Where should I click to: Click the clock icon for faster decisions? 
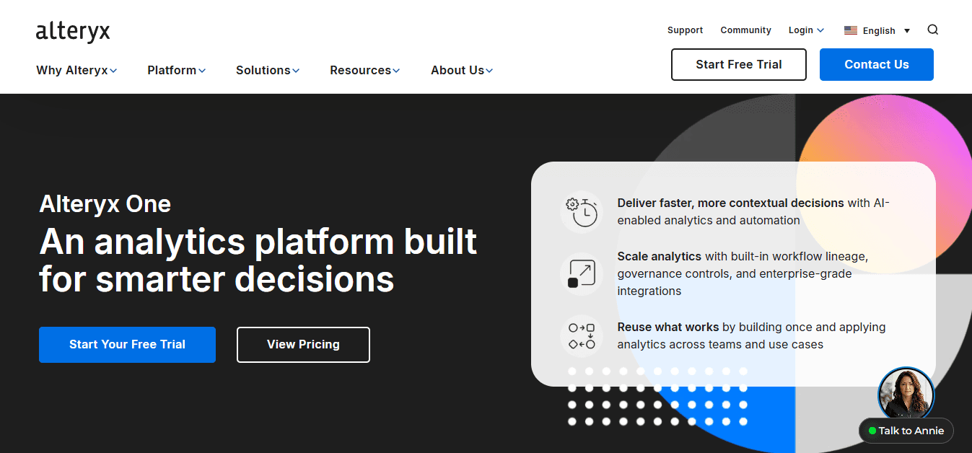tap(582, 212)
